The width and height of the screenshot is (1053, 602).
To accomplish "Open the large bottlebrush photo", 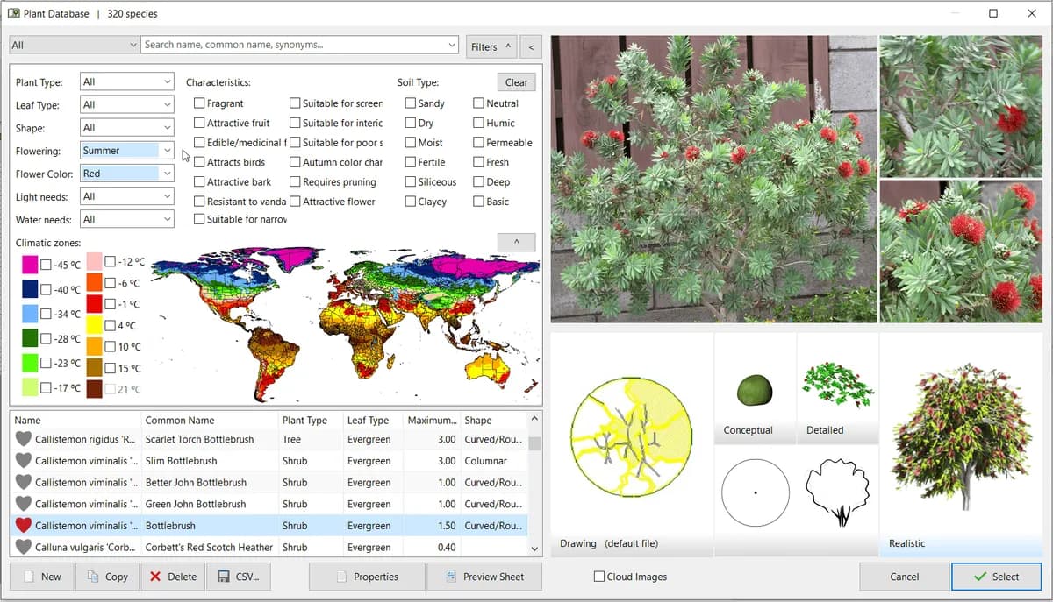I will click(x=713, y=179).
